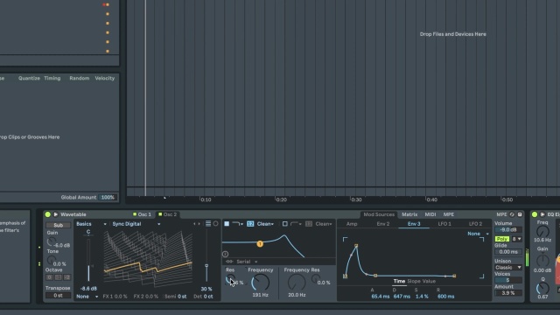
Task: Click the release 600 ms value
Action: 445,297
